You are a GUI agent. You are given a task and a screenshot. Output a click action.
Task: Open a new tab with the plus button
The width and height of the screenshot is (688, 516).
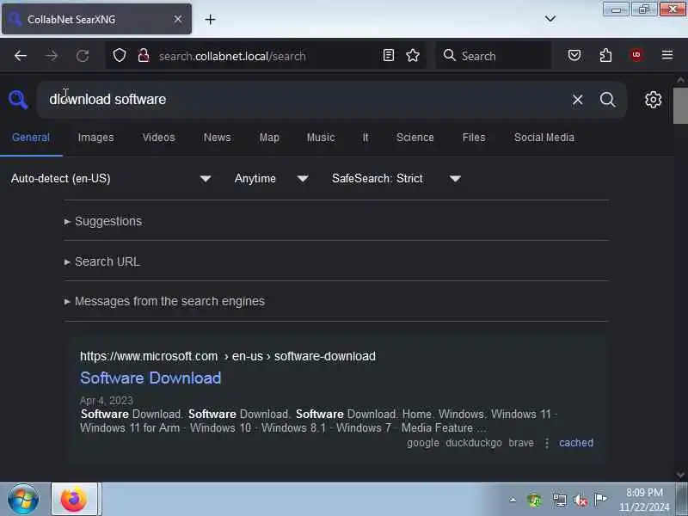[210, 19]
